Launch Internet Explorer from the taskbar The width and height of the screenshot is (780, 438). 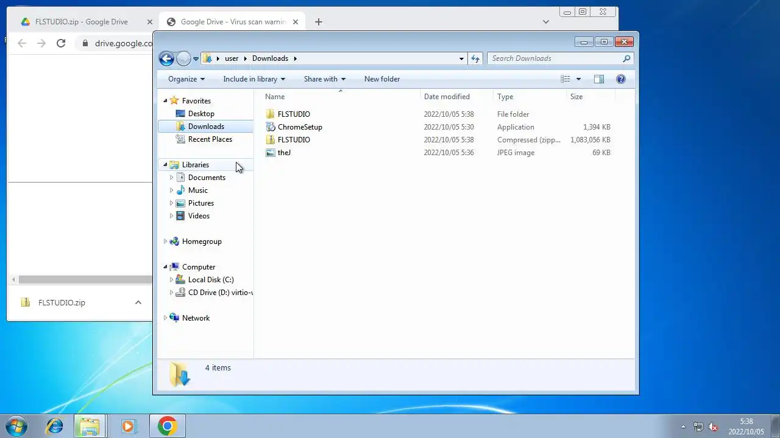[x=54, y=426]
